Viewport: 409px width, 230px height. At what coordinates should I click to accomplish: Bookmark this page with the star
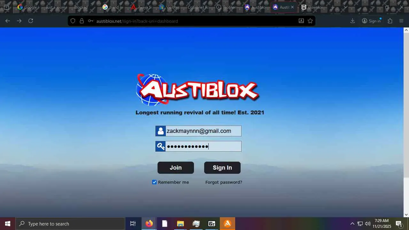(310, 21)
